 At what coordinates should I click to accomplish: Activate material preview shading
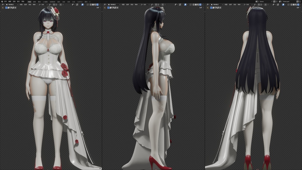tap(95, 5)
